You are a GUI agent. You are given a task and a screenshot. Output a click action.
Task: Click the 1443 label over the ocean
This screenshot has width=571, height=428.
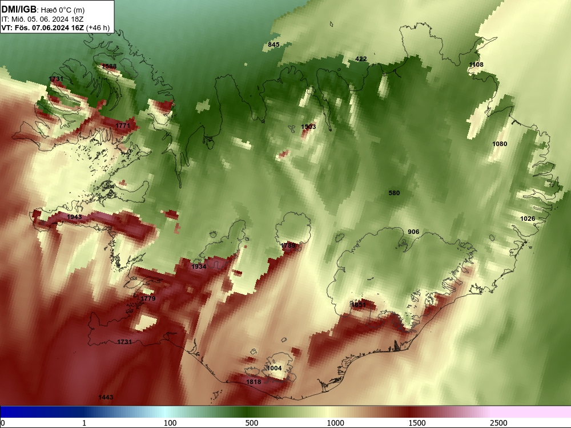tap(106, 397)
